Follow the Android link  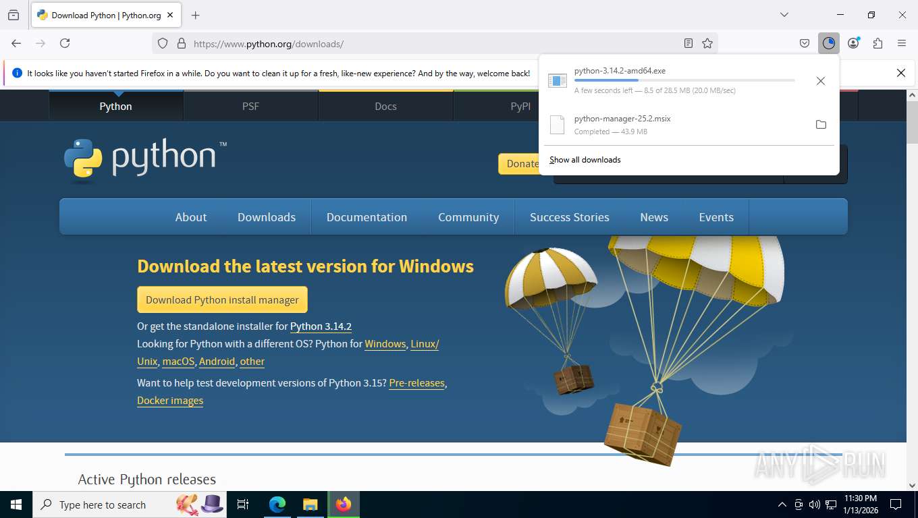coord(217,362)
